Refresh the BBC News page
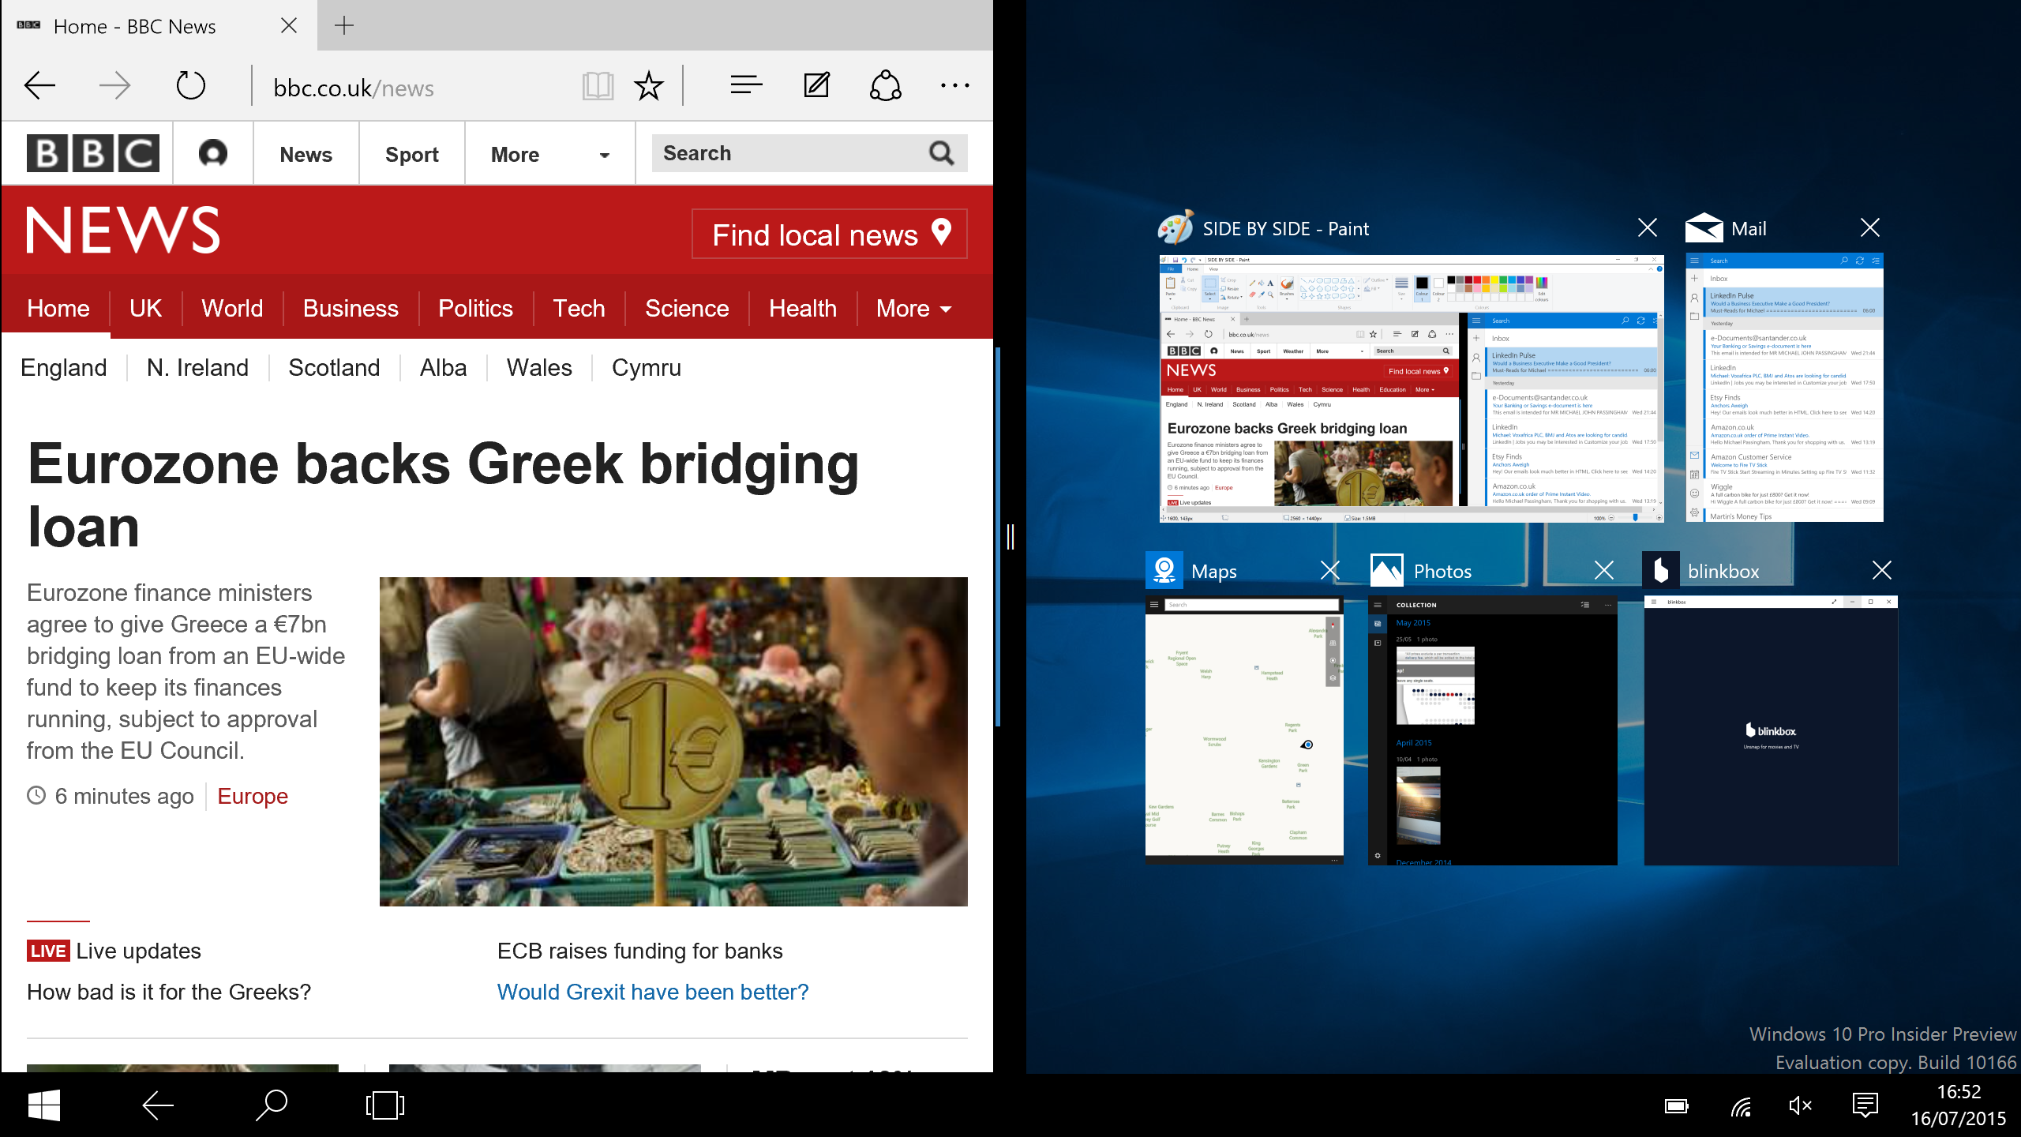The width and height of the screenshot is (2021, 1137). pyautogui.click(x=191, y=85)
